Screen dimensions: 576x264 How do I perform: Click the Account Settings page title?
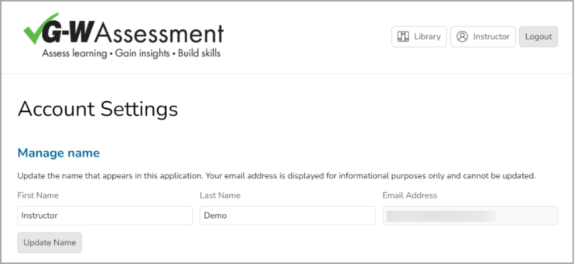97,109
